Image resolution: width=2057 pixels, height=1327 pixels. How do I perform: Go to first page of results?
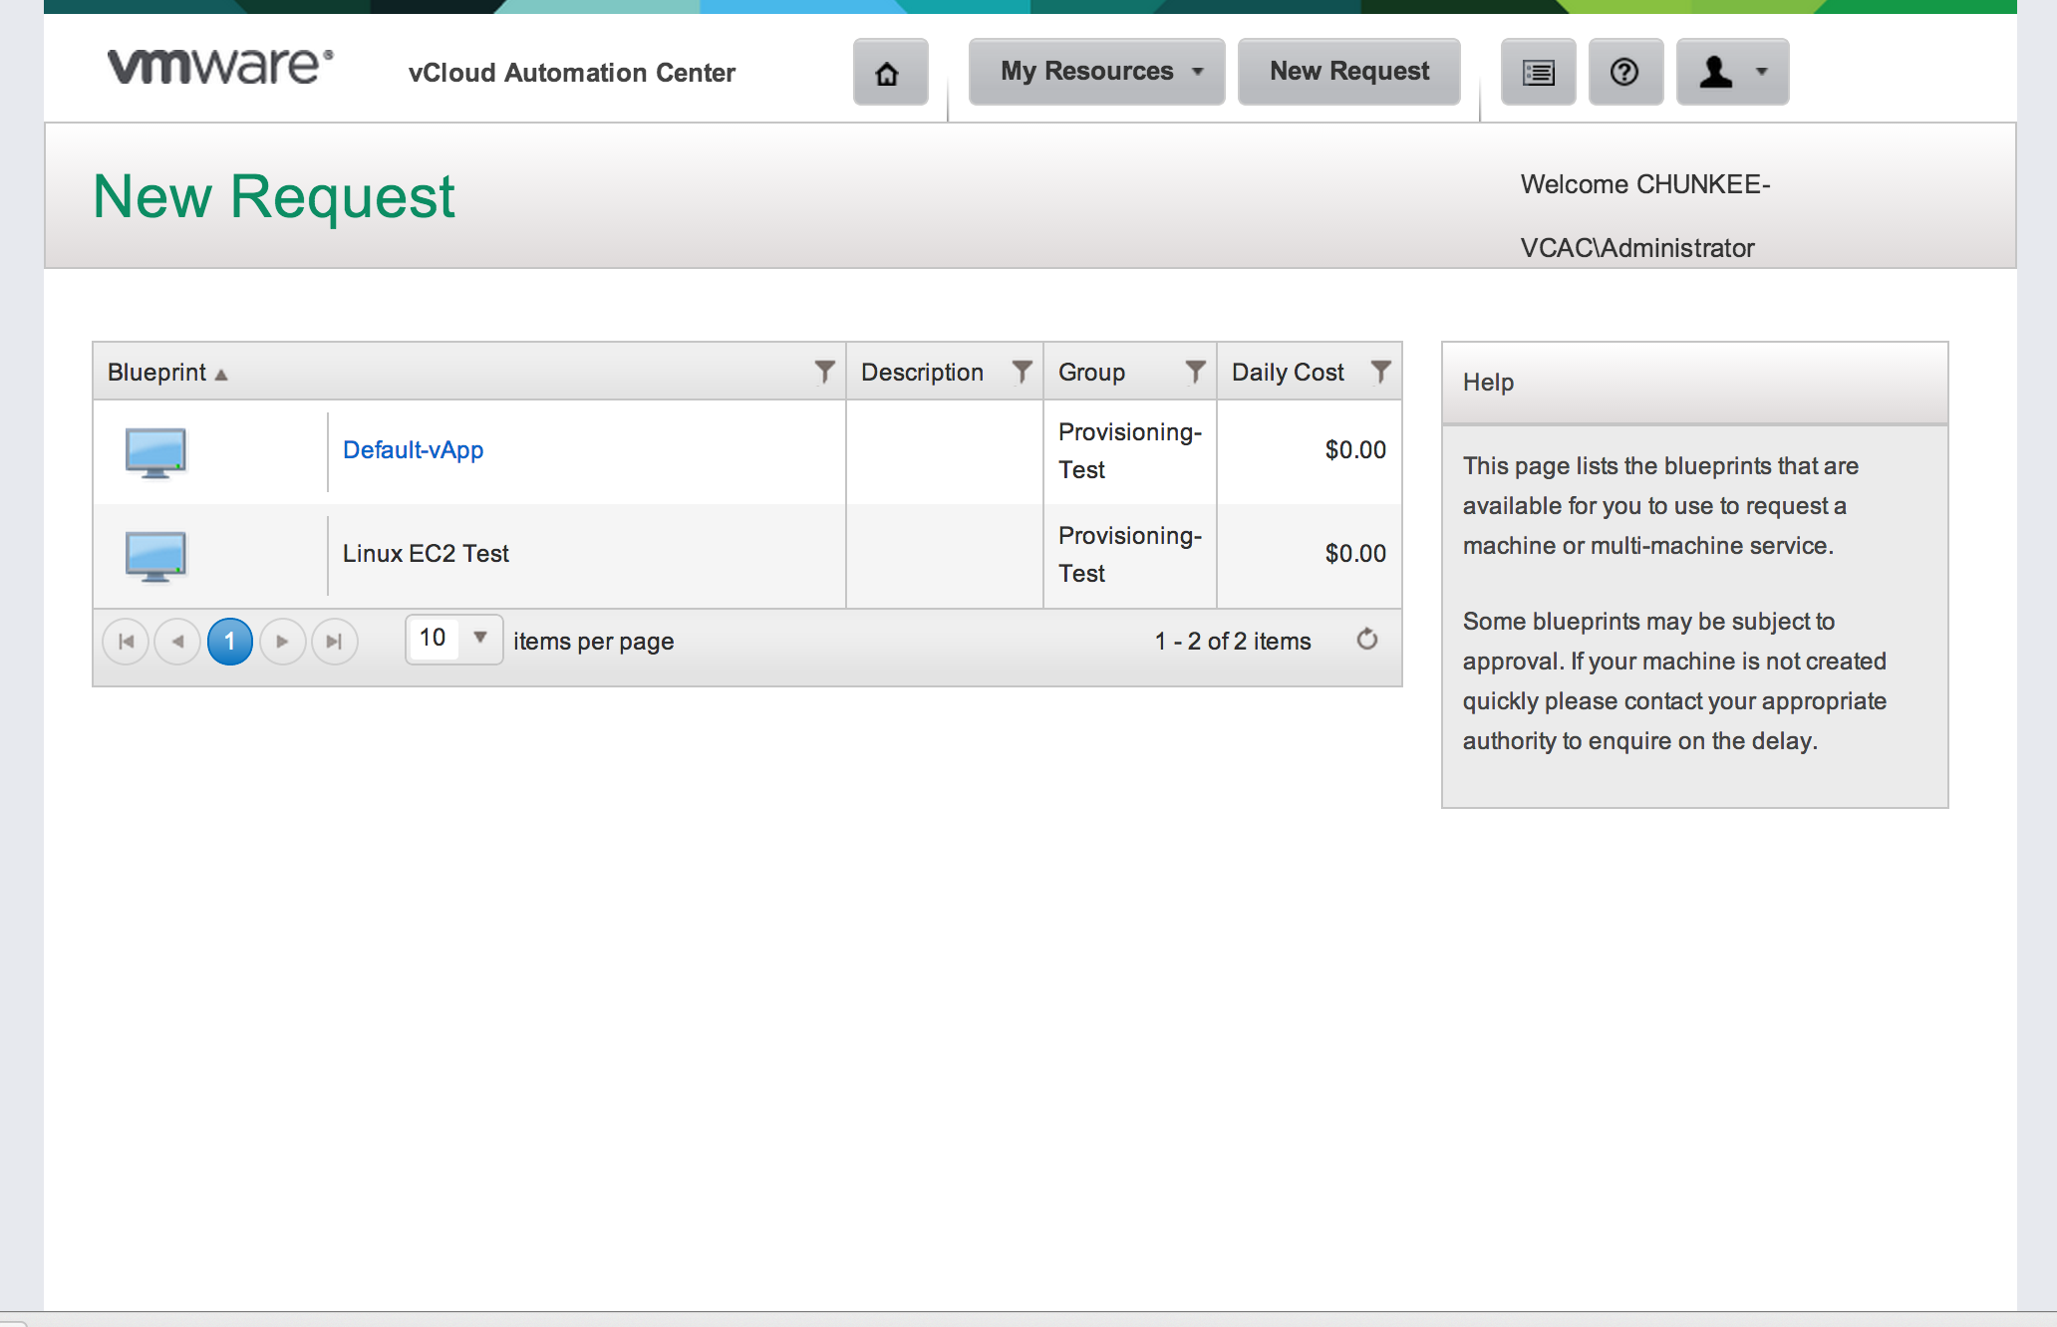126,642
